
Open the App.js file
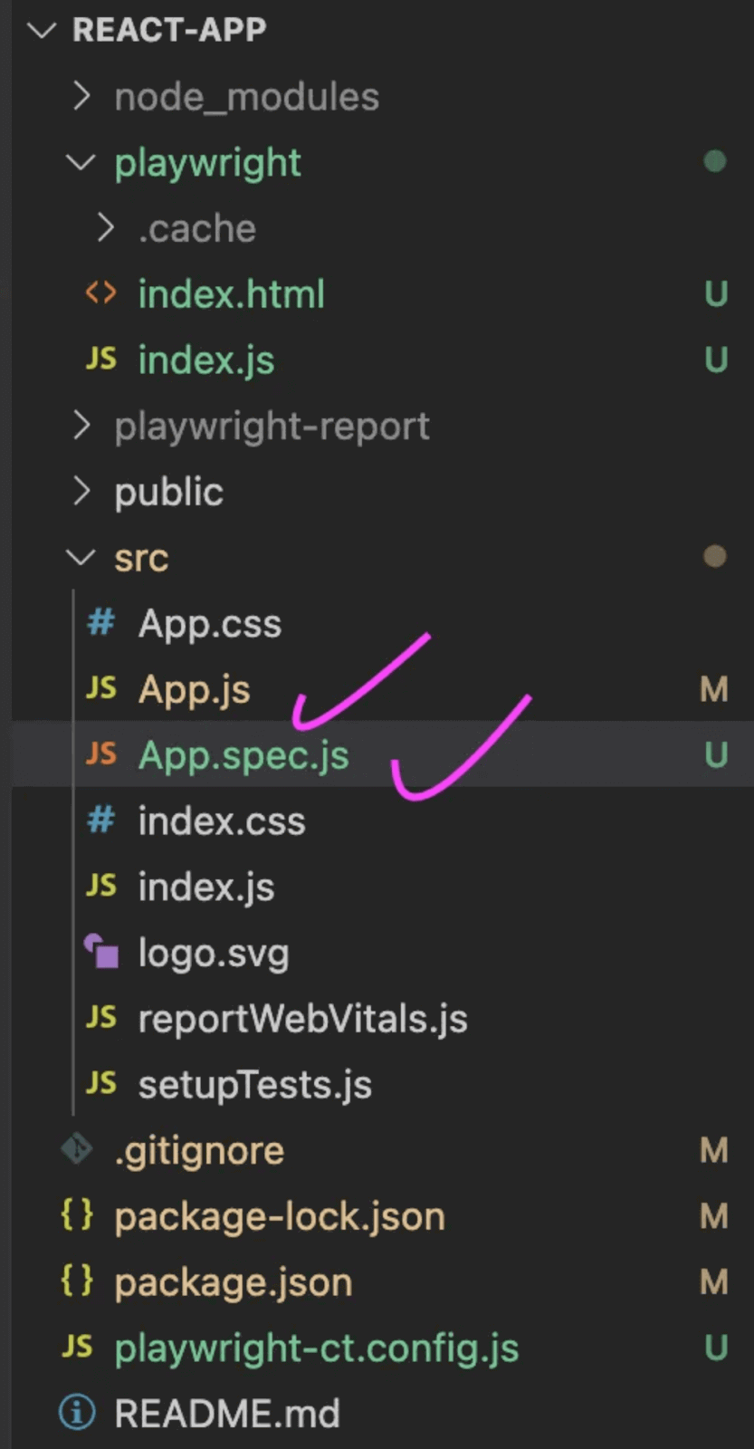click(x=194, y=690)
